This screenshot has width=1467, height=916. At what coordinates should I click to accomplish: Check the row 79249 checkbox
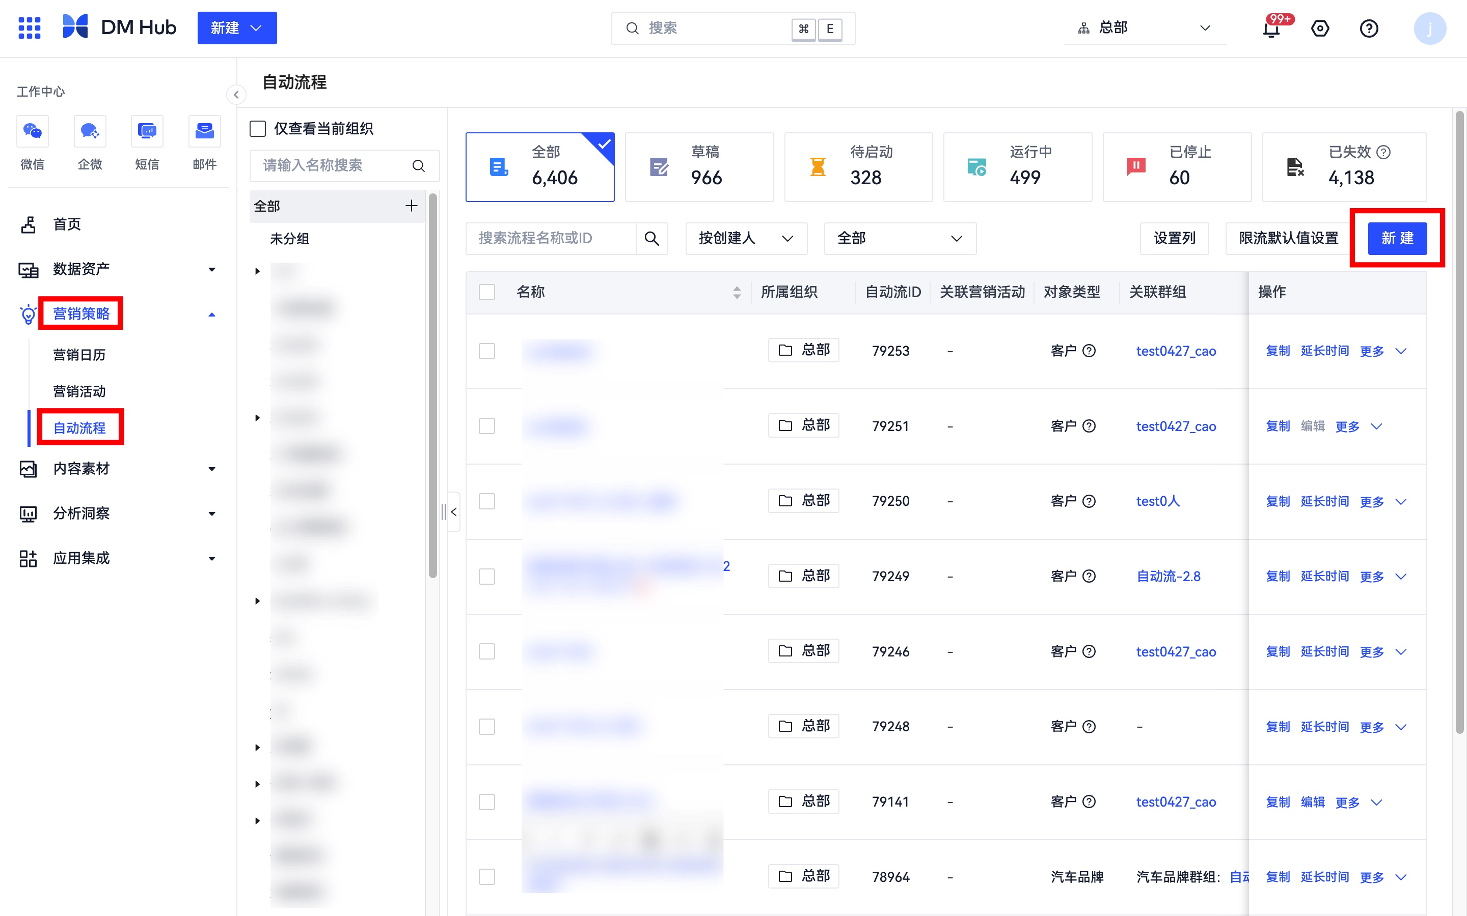point(487,576)
